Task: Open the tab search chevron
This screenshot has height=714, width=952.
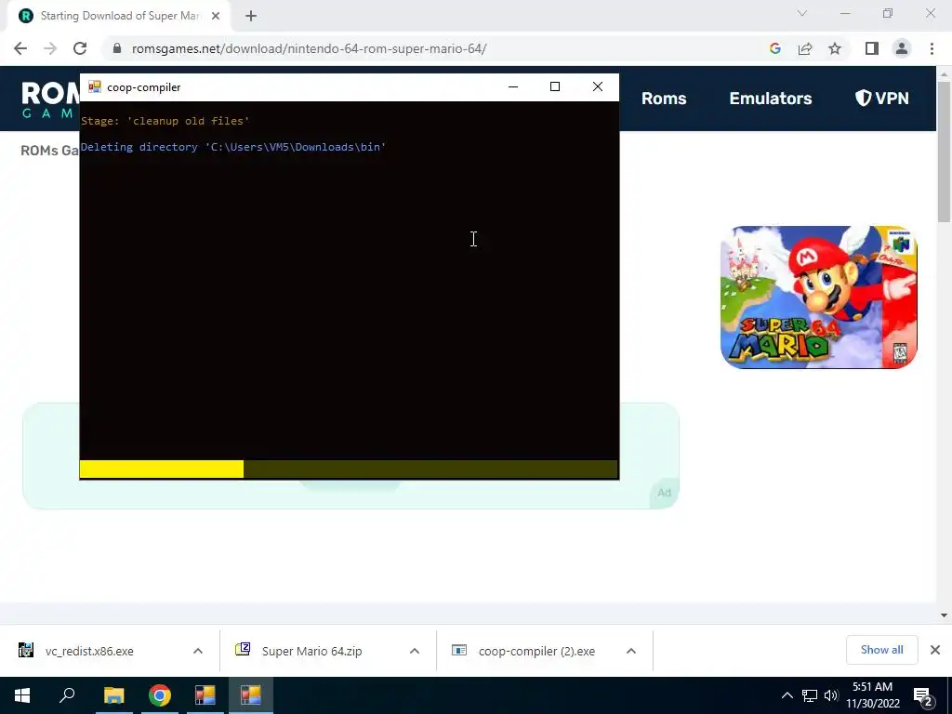Action: click(802, 13)
